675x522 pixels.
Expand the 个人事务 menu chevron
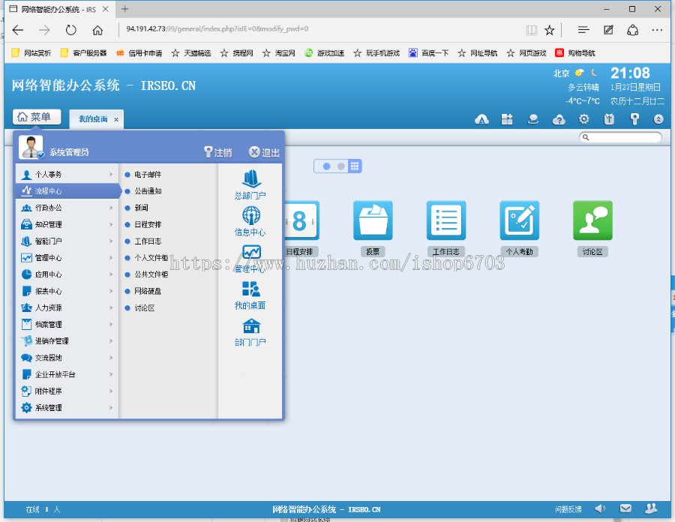(x=111, y=174)
